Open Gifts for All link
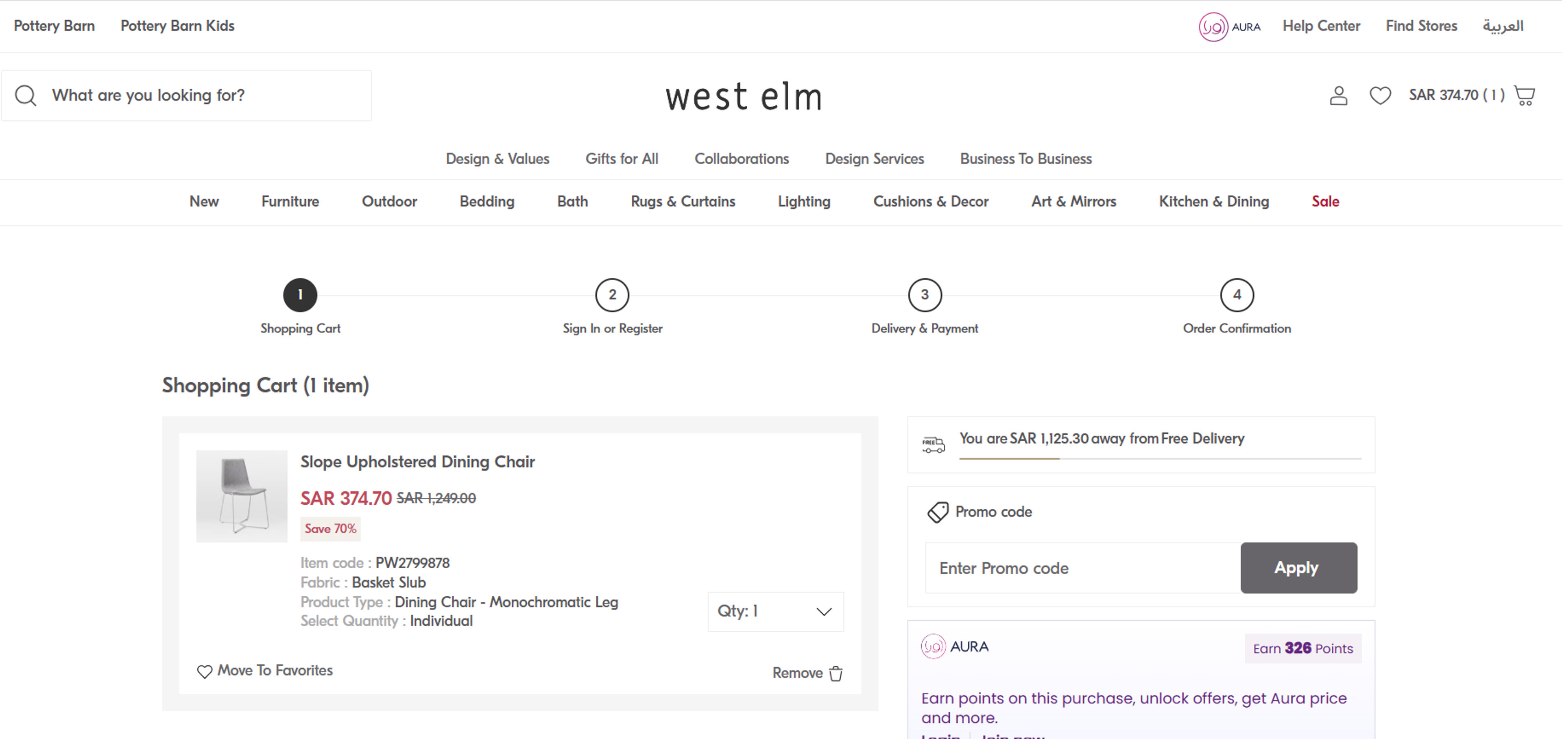1562x739 pixels. [x=622, y=159]
